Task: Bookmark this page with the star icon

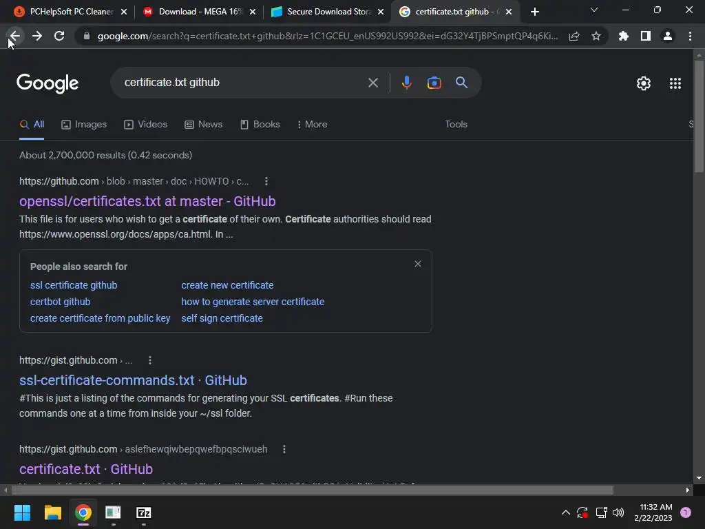Action: [x=596, y=36]
